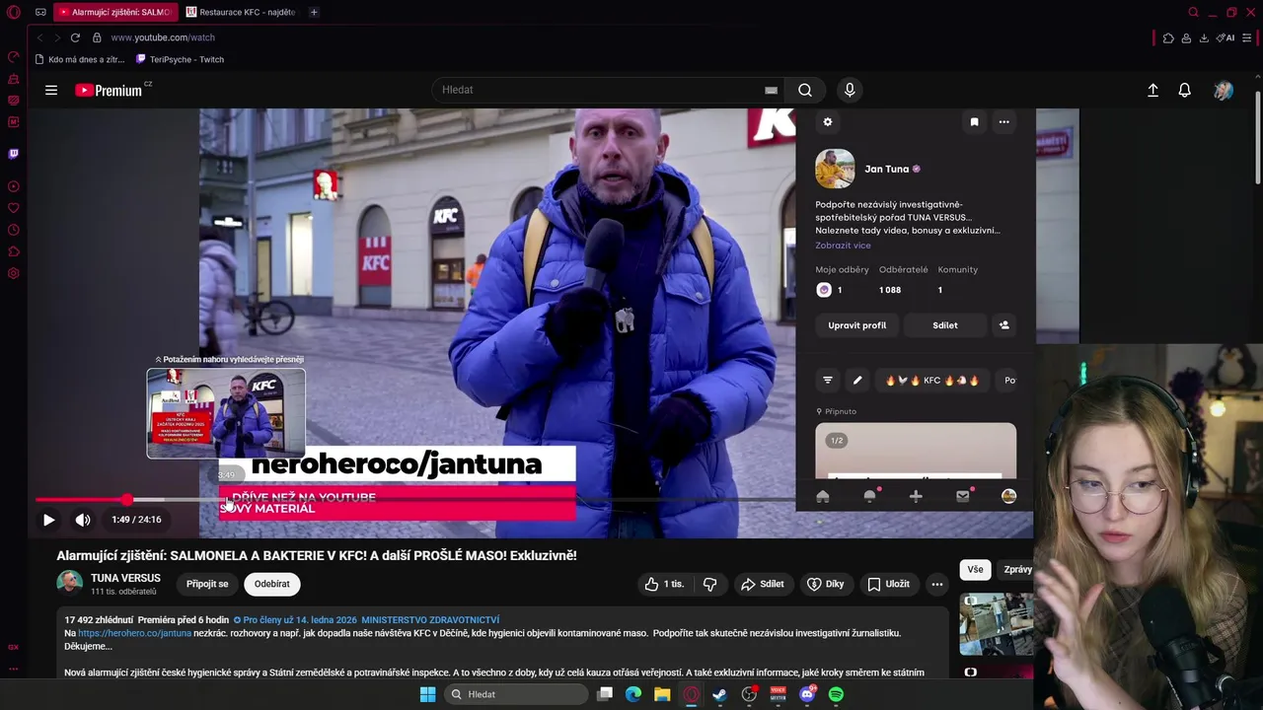Screen dimensions: 1263x710
Task: Start voice search with microphone icon
Action: (850, 90)
